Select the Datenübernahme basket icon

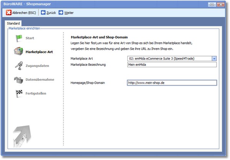(18, 80)
